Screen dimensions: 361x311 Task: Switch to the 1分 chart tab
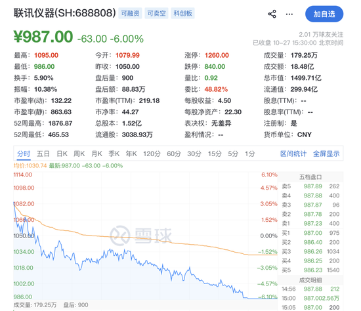[x=250, y=154]
